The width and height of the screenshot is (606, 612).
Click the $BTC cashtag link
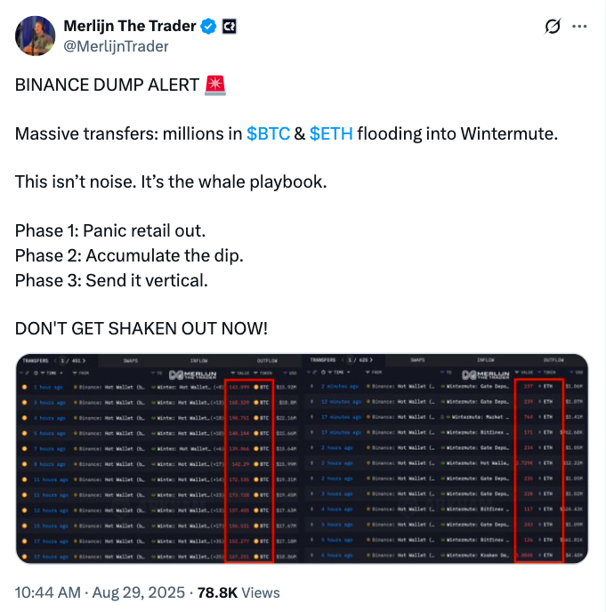pyautogui.click(x=268, y=133)
